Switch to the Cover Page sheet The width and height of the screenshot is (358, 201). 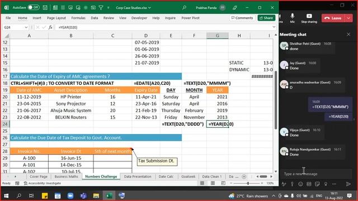[x=39, y=176]
